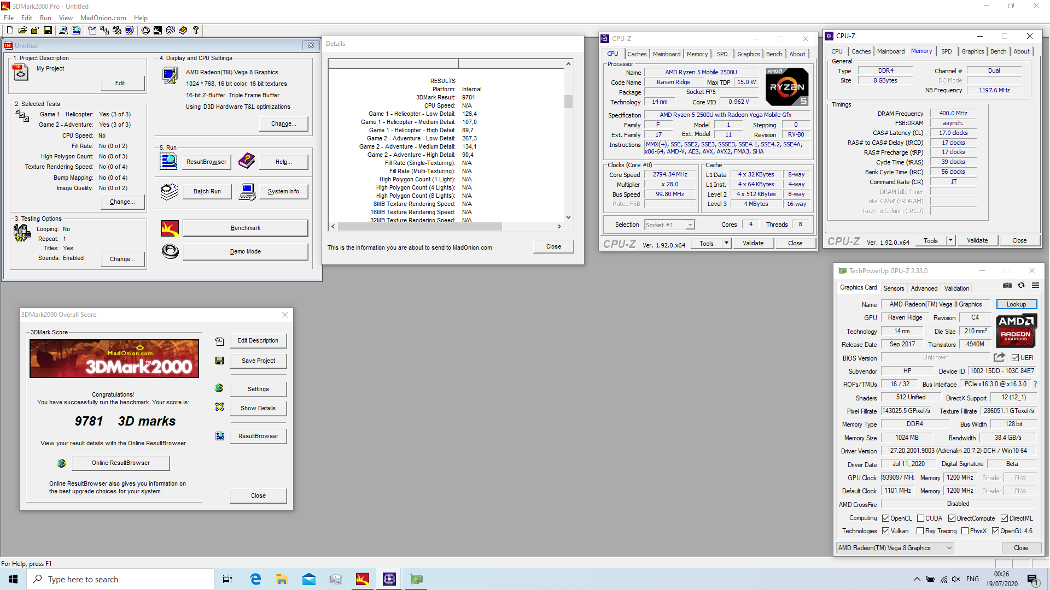Click Change... in Display and CPU Settings
Image resolution: width=1050 pixels, height=590 pixels.
(x=283, y=123)
